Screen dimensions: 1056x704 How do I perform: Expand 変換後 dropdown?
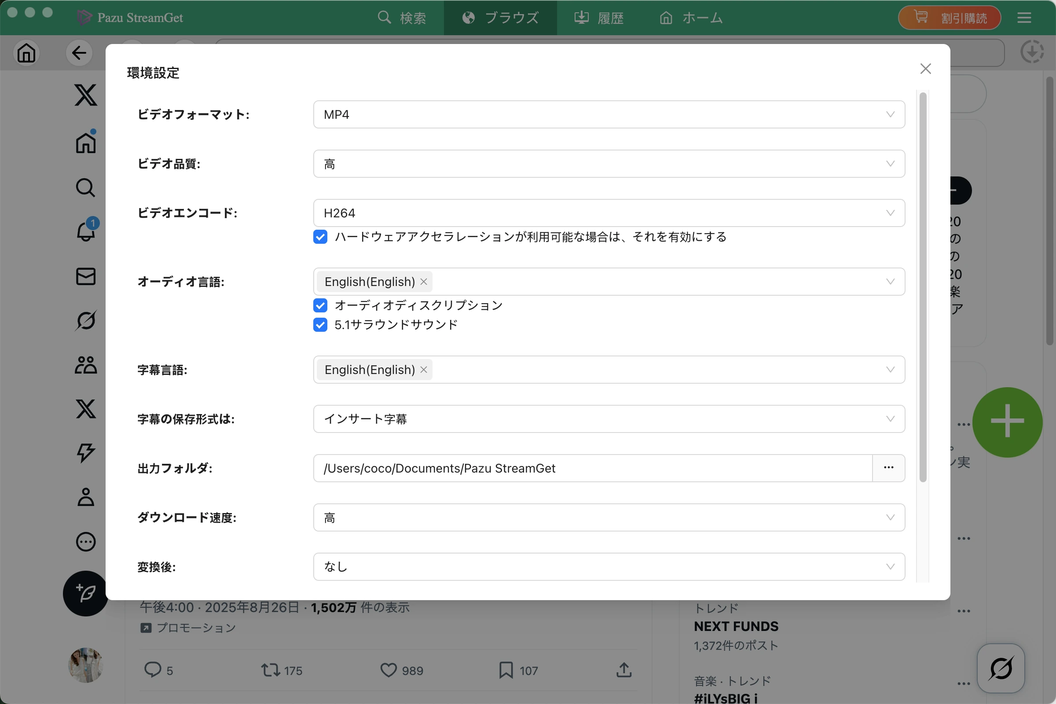tap(609, 567)
